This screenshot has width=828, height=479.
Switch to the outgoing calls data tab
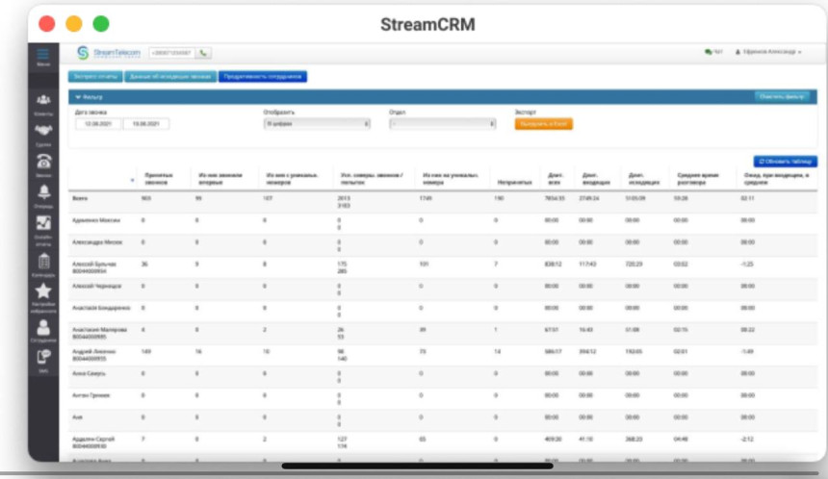tap(170, 77)
